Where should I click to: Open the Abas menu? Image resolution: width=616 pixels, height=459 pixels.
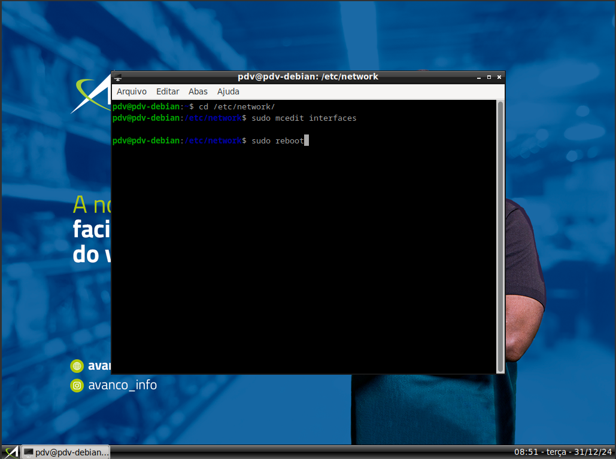coord(198,91)
